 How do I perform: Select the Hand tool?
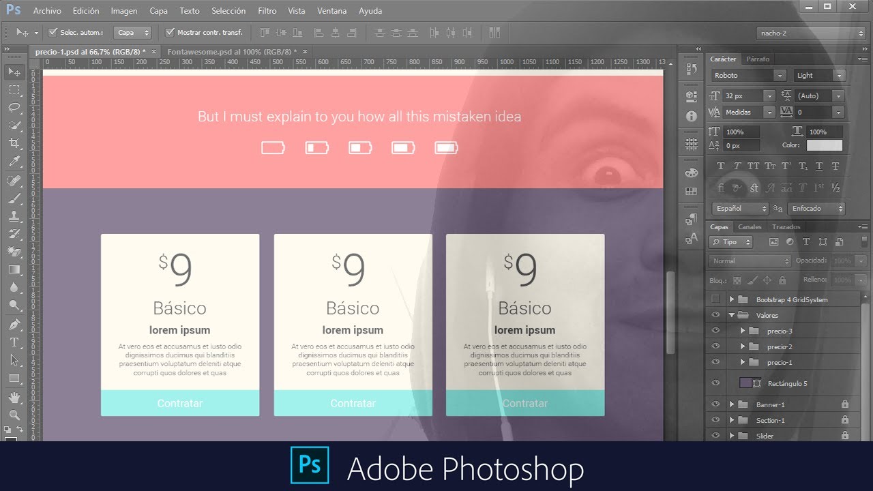[14, 396]
